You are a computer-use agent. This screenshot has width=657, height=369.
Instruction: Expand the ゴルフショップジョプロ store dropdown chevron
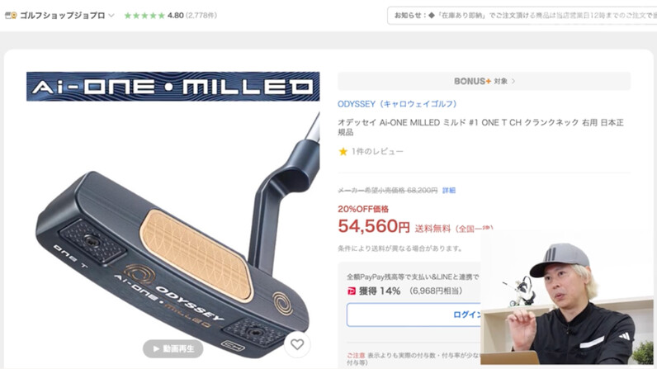point(111,16)
